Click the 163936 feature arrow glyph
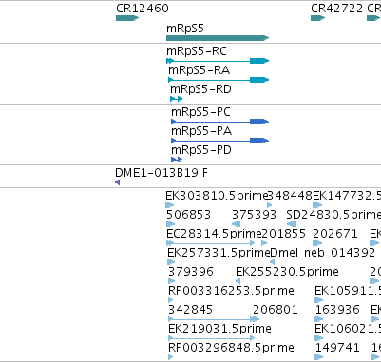381x362 pixels. click(x=319, y=319)
